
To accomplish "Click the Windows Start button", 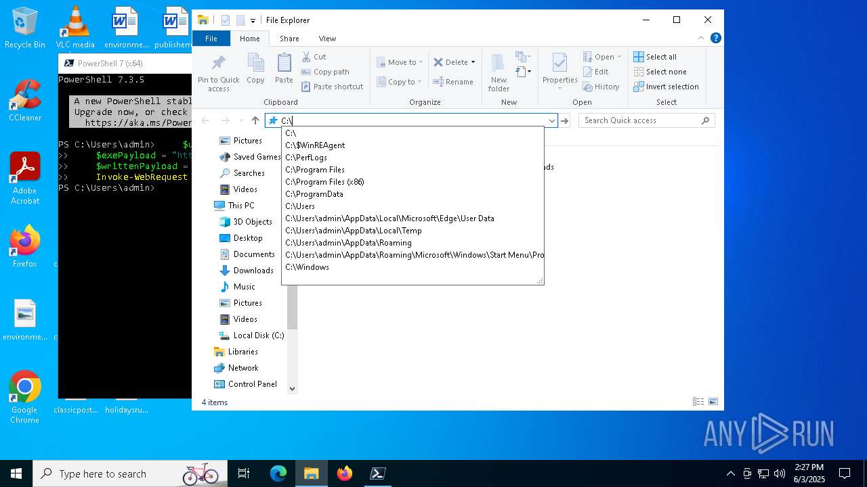I will pyautogui.click(x=16, y=473).
